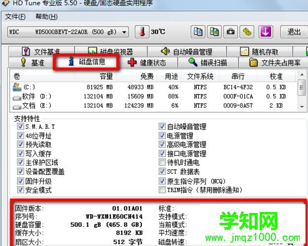Toggle the 原生指令序列 (NCQ) checkbox

[x=162, y=180]
